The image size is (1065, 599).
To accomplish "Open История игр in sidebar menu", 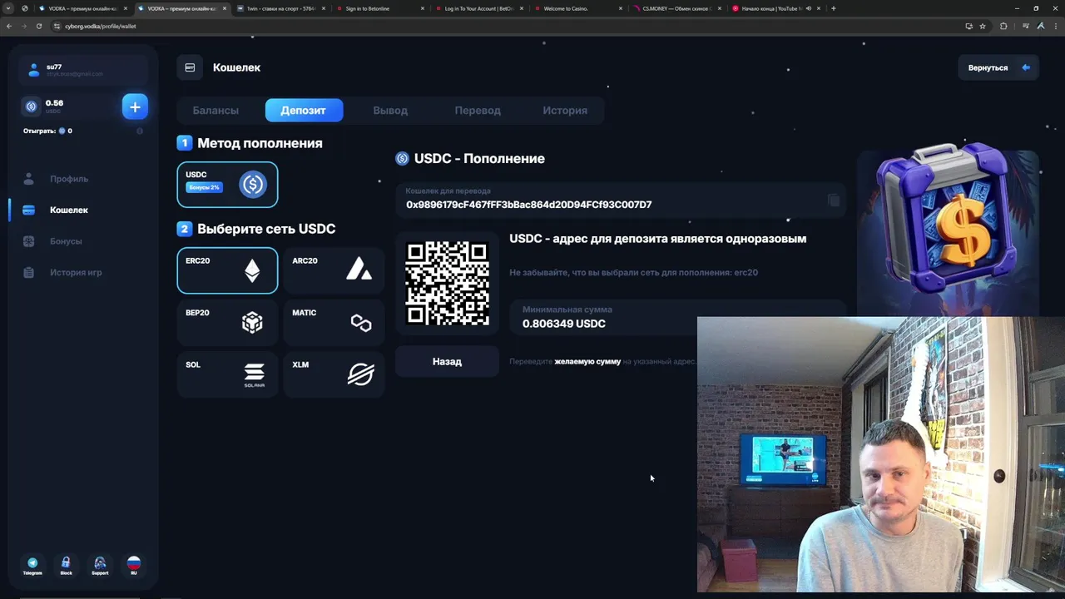I will pos(76,272).
